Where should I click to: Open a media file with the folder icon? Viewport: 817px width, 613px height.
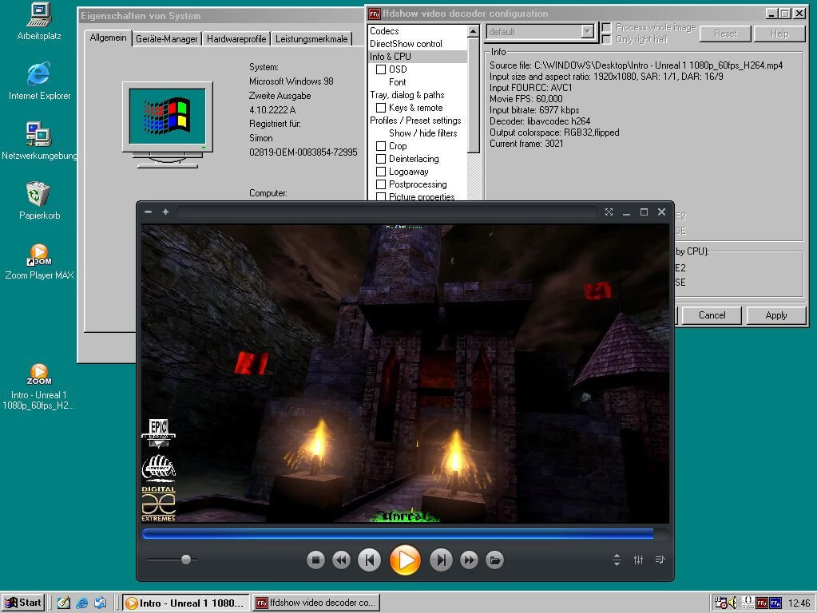[x=494, y=560]
